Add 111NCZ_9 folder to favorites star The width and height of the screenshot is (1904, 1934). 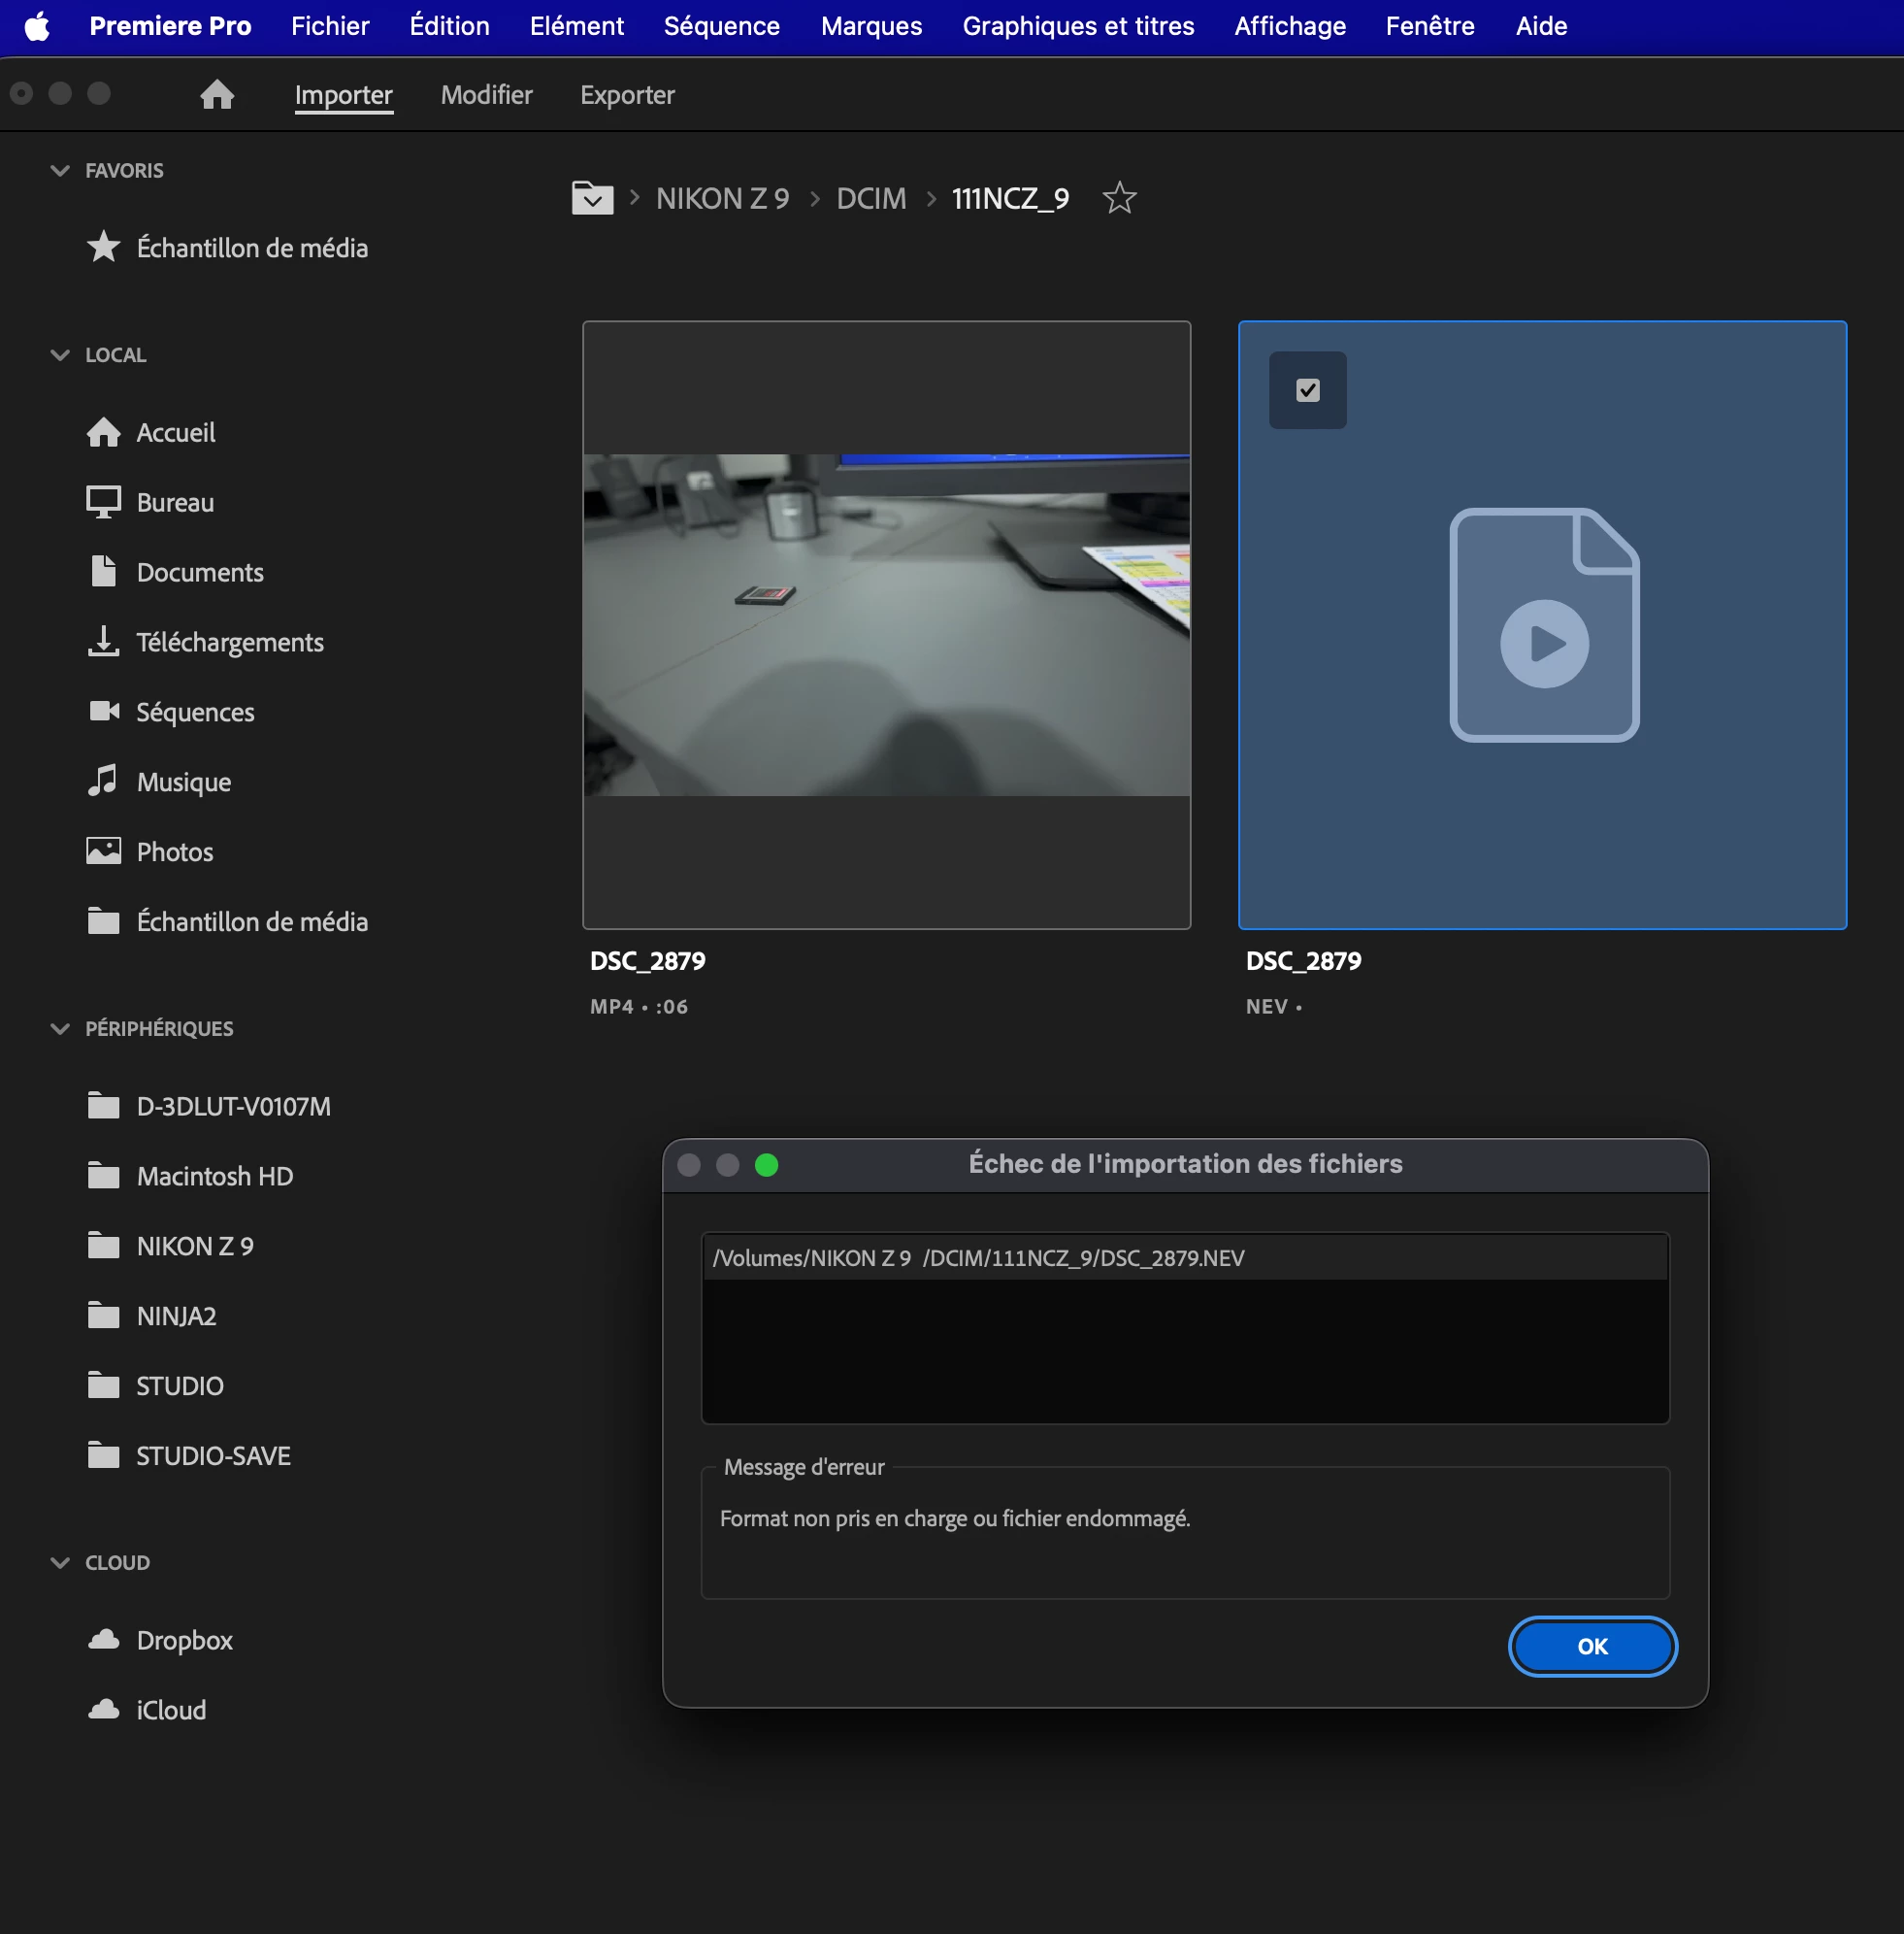coord(1119,198)
